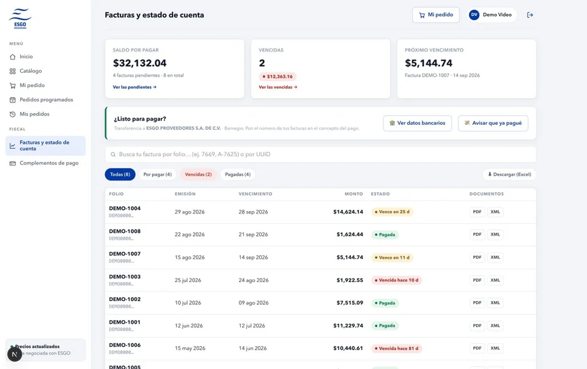Click the ESTADO column header
The width and height of the screenshot is (587, 369).
[x=380, y=194]
